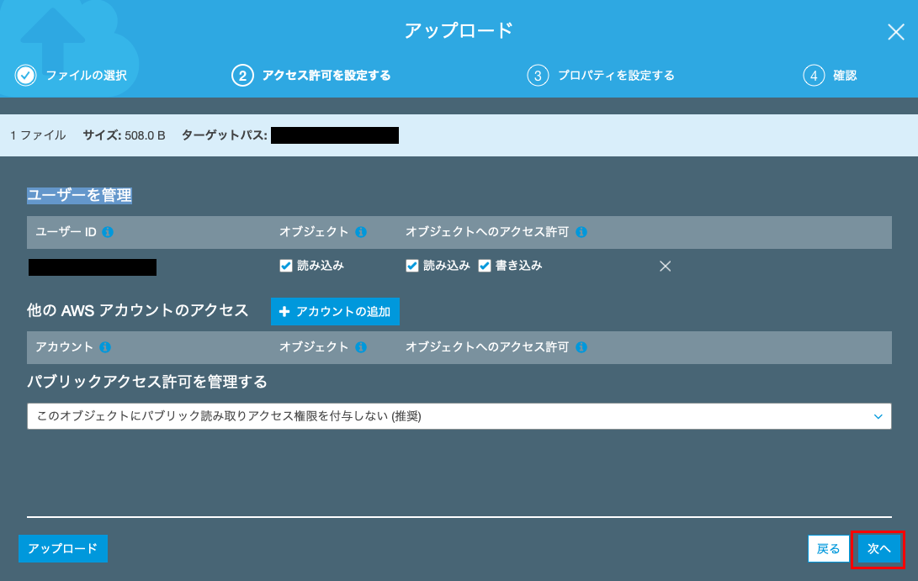Switch to the プロパティを設定する step
This screenshot has width=918, height=581.
(618, 75)
